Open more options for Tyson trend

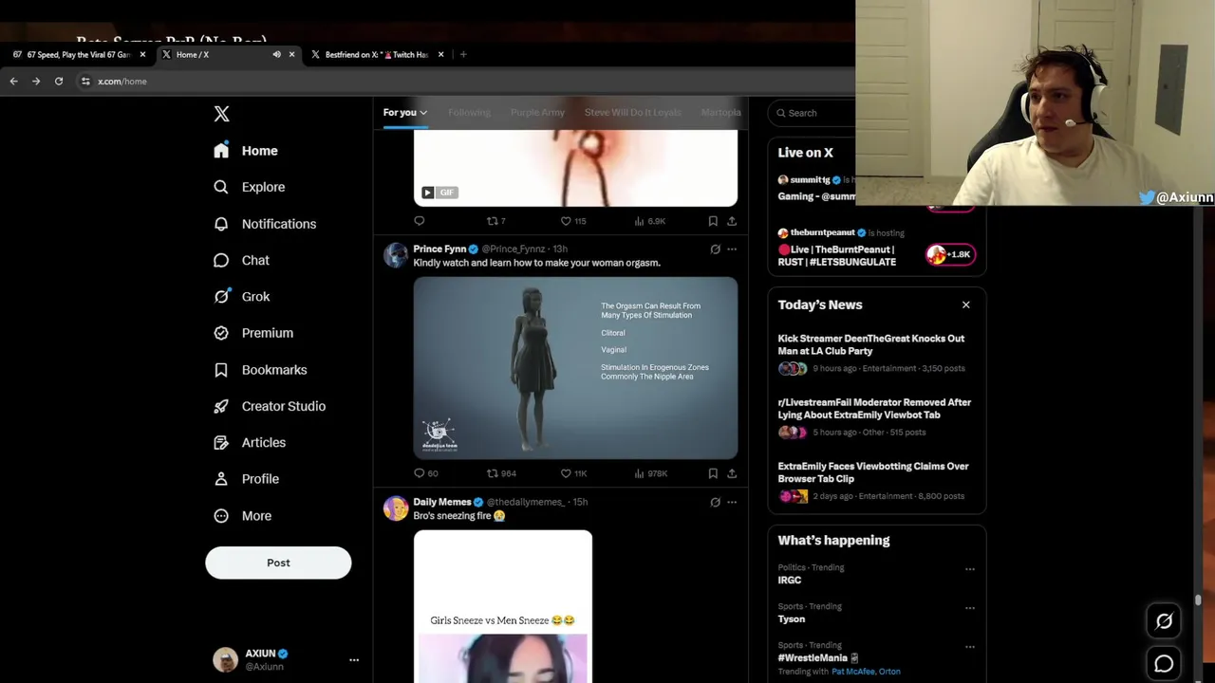coord(969,608)
